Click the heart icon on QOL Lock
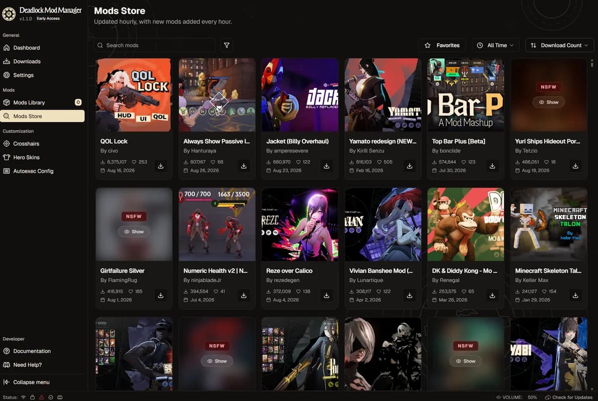This screenshot has height=401, width=598. click(135, 162)
